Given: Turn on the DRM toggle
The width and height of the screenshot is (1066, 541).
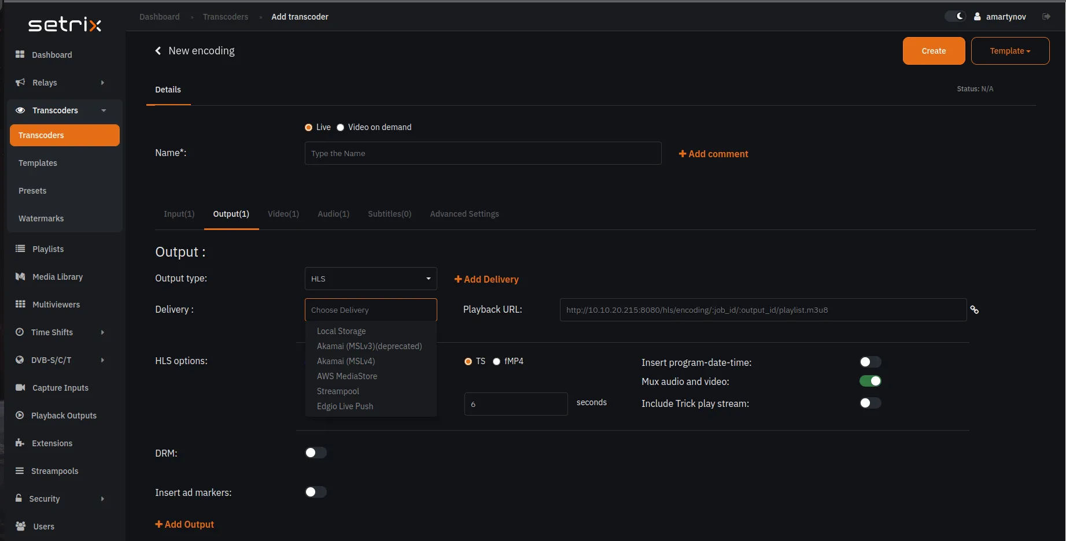Looking at the screenshot, I should coord(315,453).
